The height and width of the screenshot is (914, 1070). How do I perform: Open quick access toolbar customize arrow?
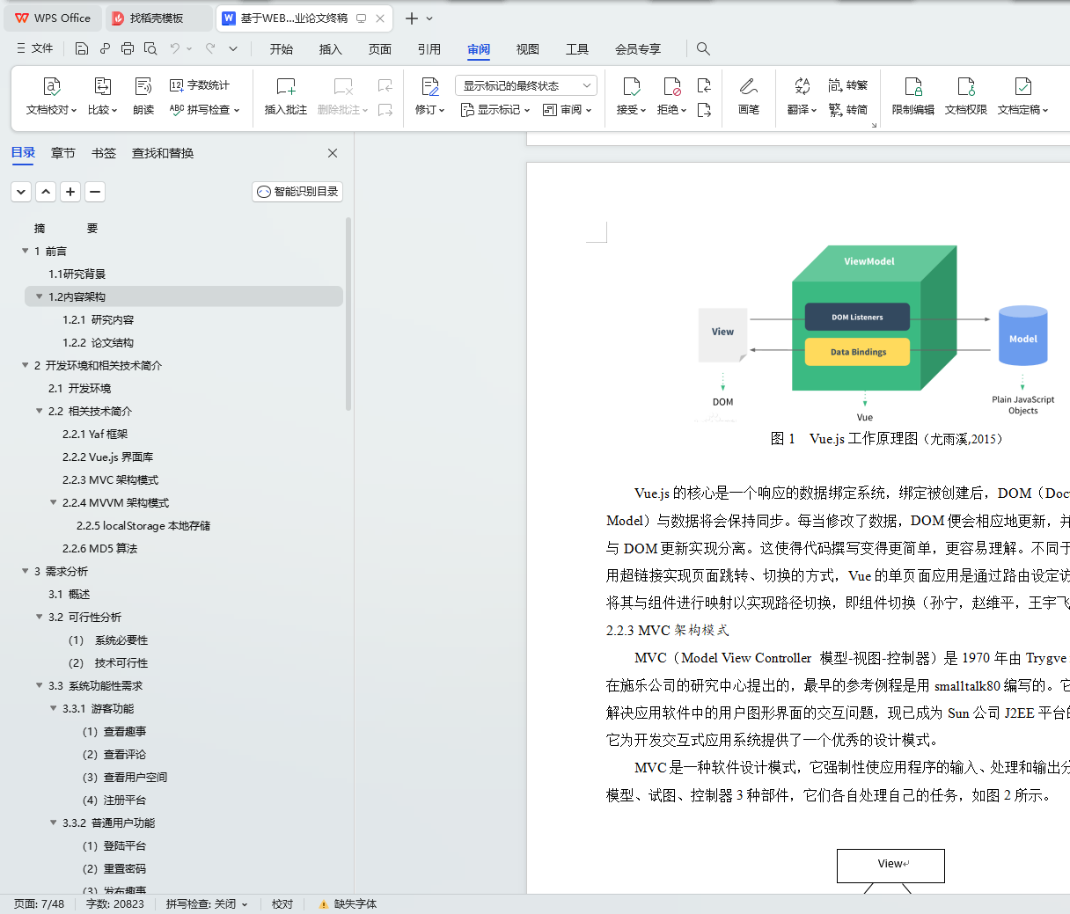[233, 48]
